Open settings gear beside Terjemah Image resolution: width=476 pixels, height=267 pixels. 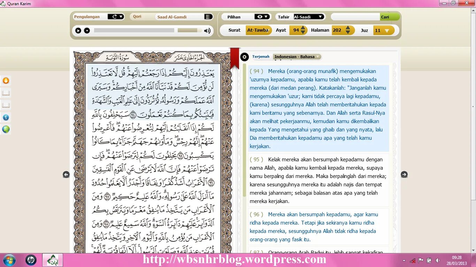pos(245,57)
